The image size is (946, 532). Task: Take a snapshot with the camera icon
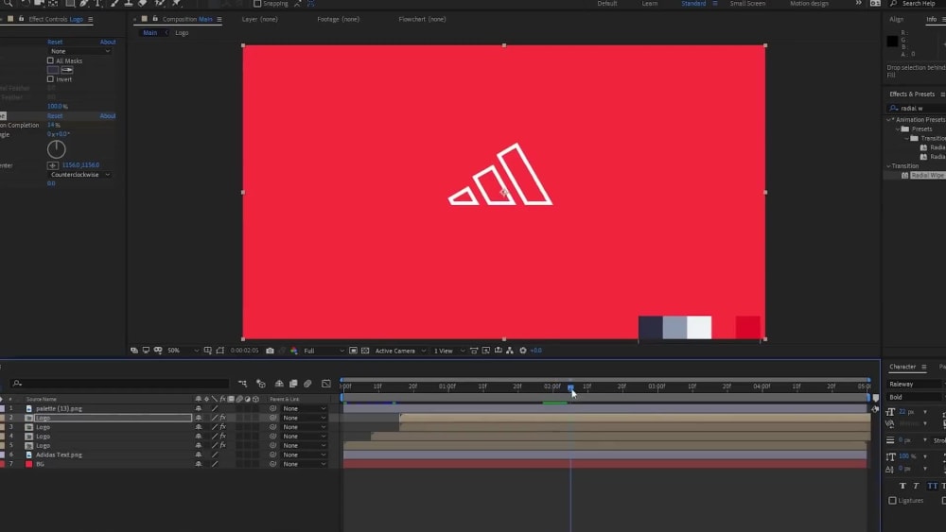[x=270, y=351]
